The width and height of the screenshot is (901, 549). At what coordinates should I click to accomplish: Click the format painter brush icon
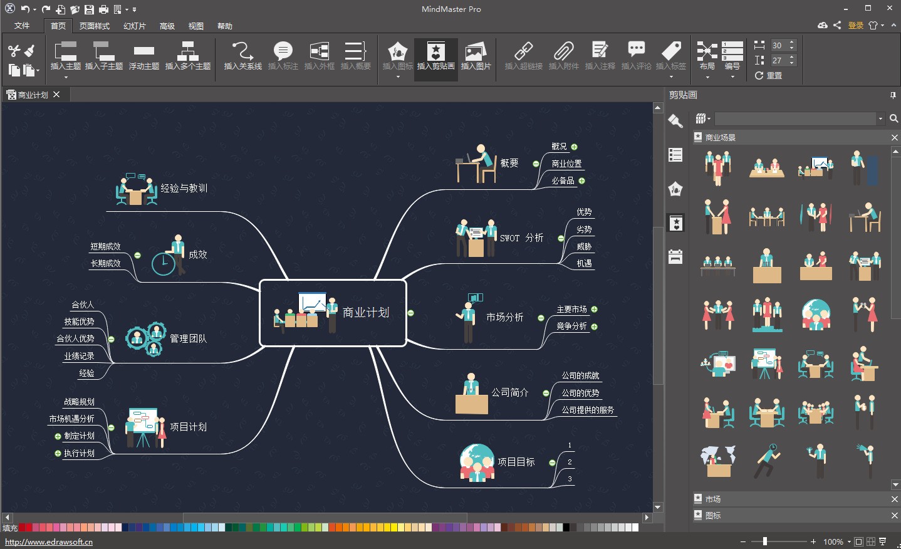tap(29, 50)
